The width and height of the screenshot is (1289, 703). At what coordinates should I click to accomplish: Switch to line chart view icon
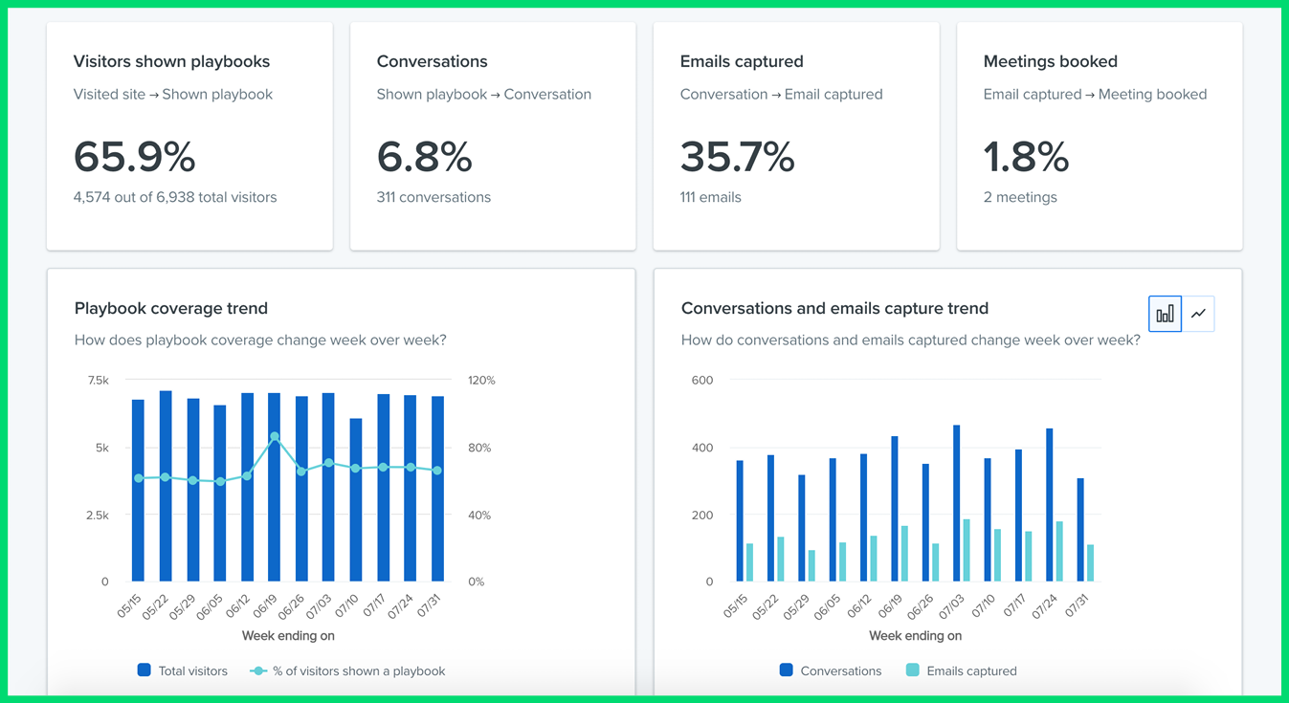[1198, 314]
